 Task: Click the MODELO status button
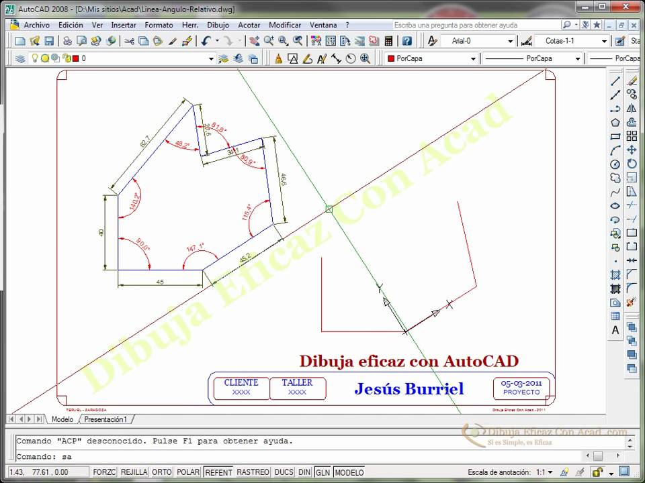pyautogui.click(x=349, y=472)
